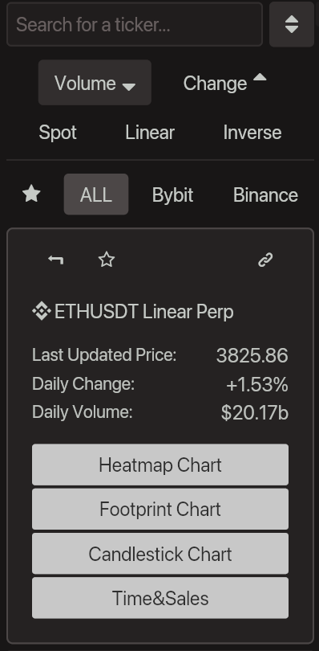Switch to the Binance exchange tab

tap(265, 194)
